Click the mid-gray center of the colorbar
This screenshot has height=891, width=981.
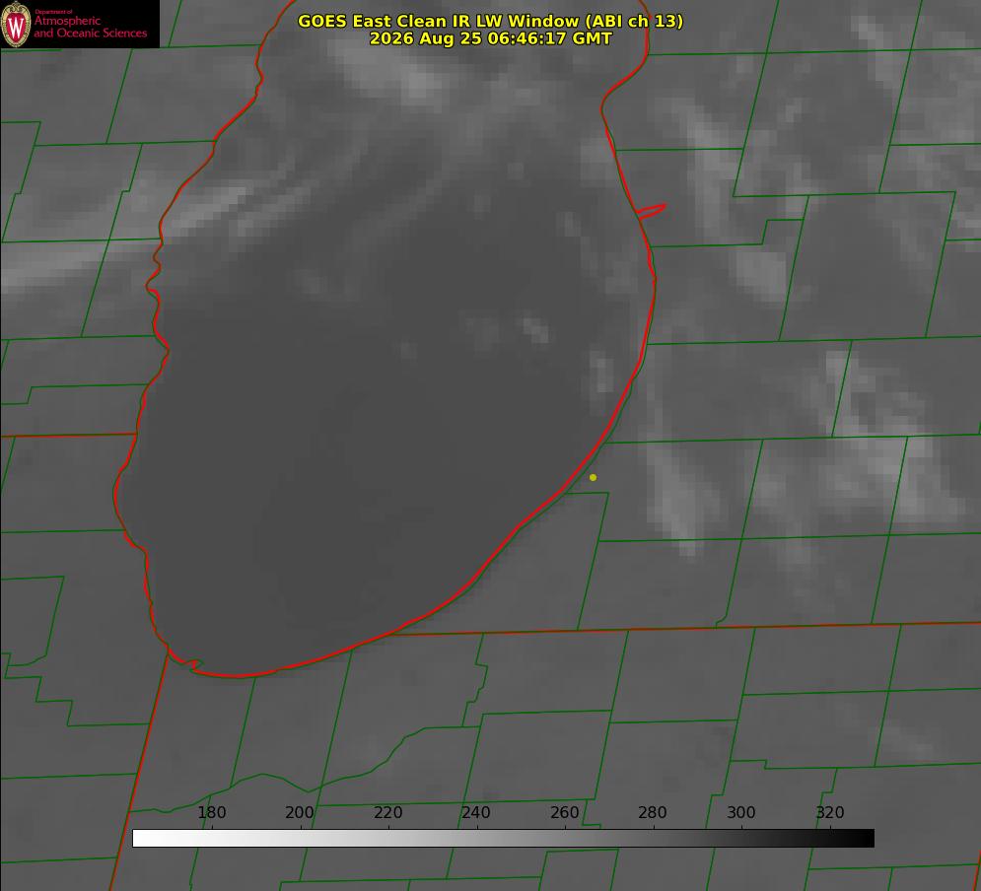(503, 839)
